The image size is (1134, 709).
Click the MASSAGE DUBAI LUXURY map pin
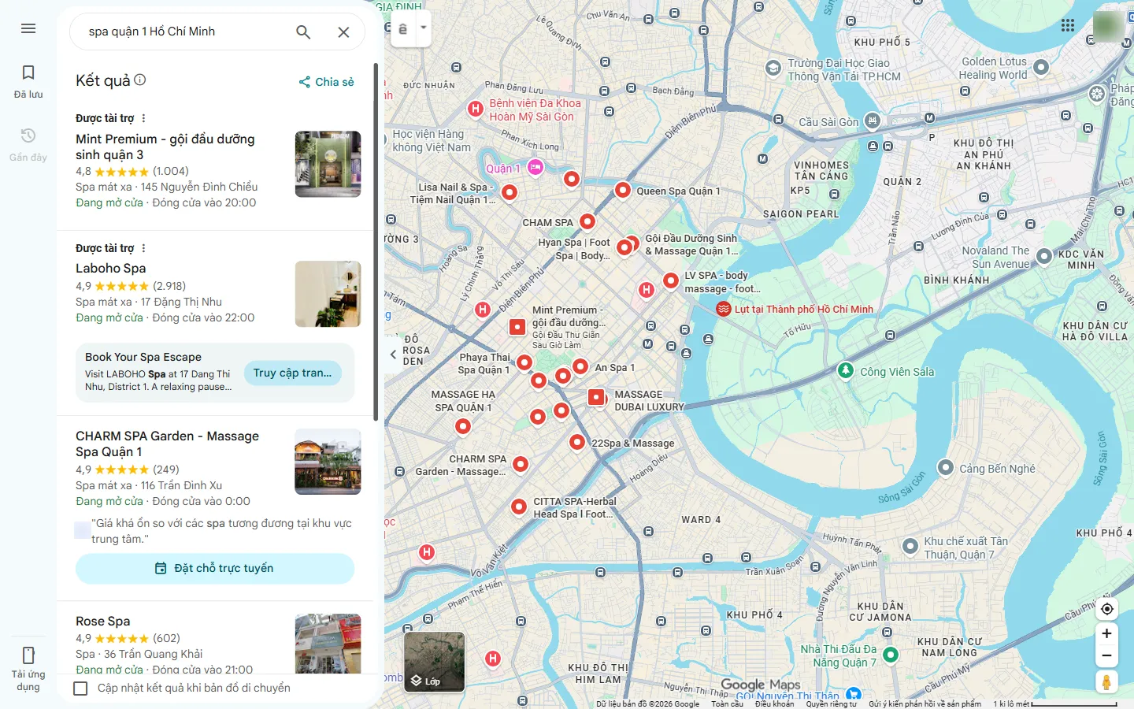(597, 397)
